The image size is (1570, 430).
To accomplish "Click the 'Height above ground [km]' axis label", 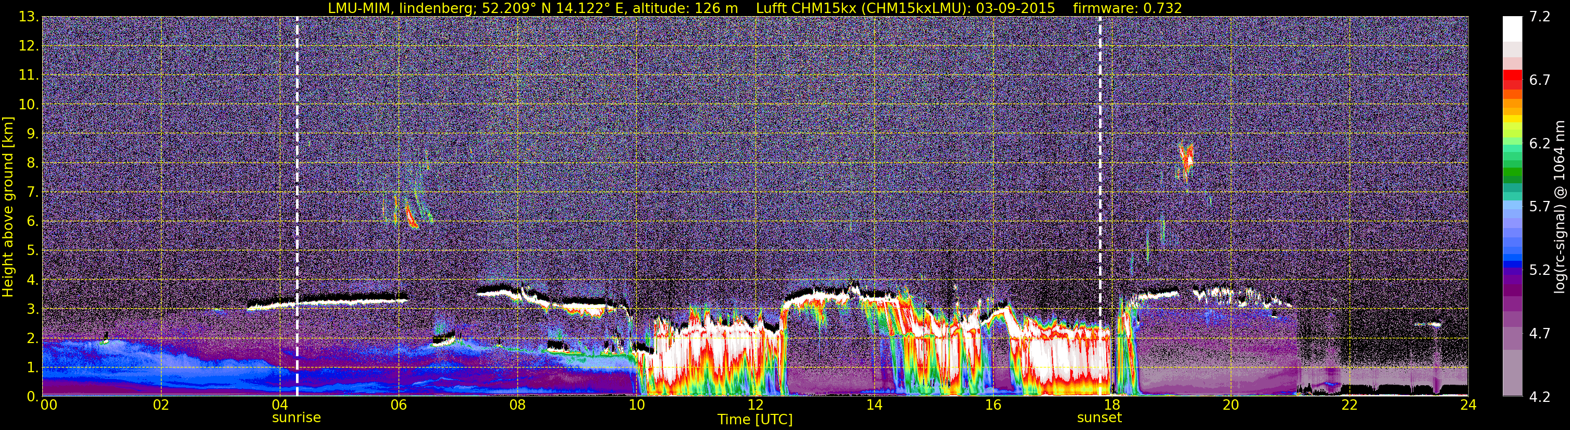I will [8, 207].
